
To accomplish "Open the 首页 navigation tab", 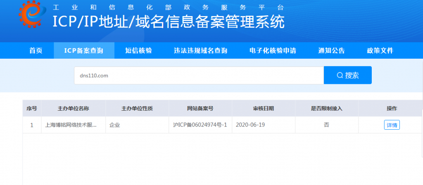I will (36, 51).
